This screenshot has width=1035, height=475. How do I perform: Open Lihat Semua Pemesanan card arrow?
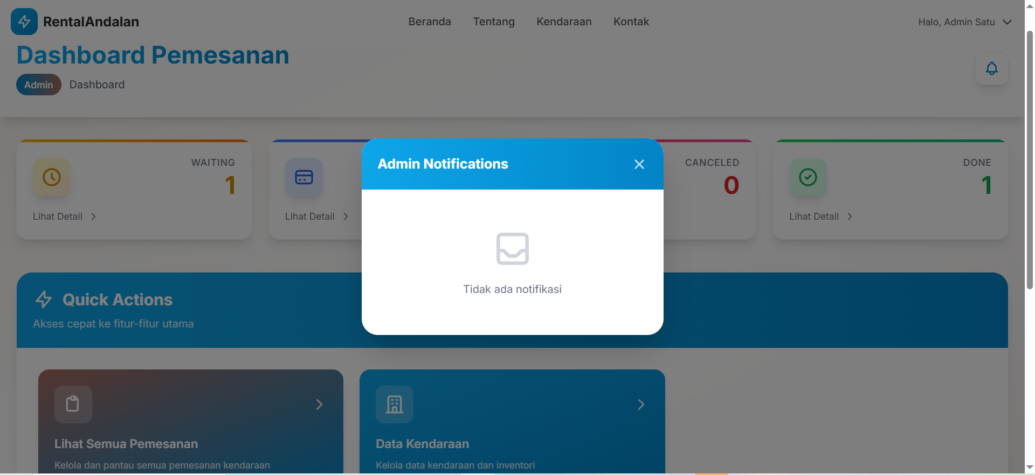pos(319,404)
